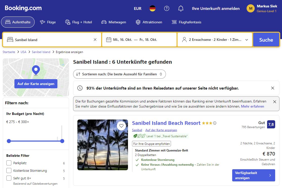Click the 795 Bewertungen review count

[x=253, y=127]
